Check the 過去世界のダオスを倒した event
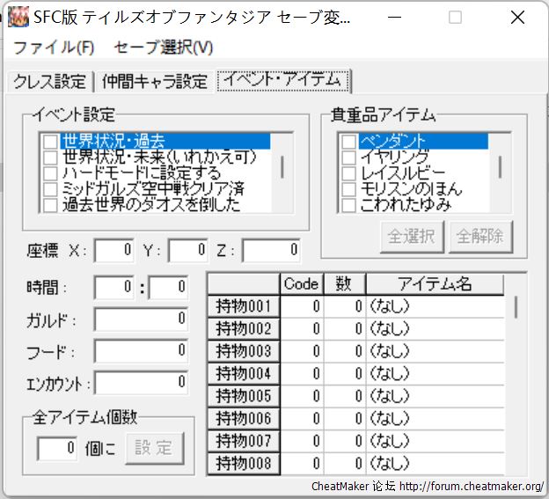 point(51,205)
